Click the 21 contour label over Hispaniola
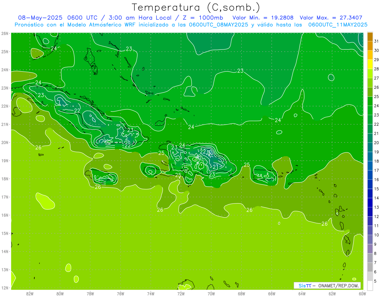 [x=216, y=167]
